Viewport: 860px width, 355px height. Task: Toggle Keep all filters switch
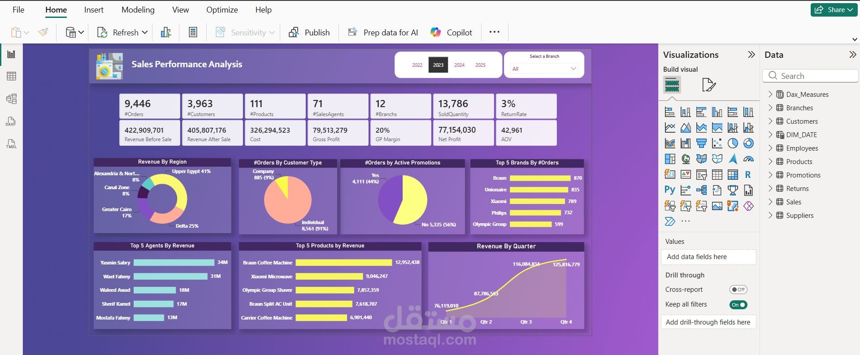coord(738,305)
